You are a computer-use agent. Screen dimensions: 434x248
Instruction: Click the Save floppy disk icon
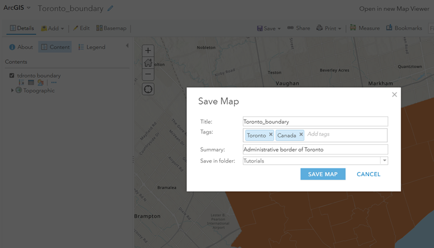(260, 28)
